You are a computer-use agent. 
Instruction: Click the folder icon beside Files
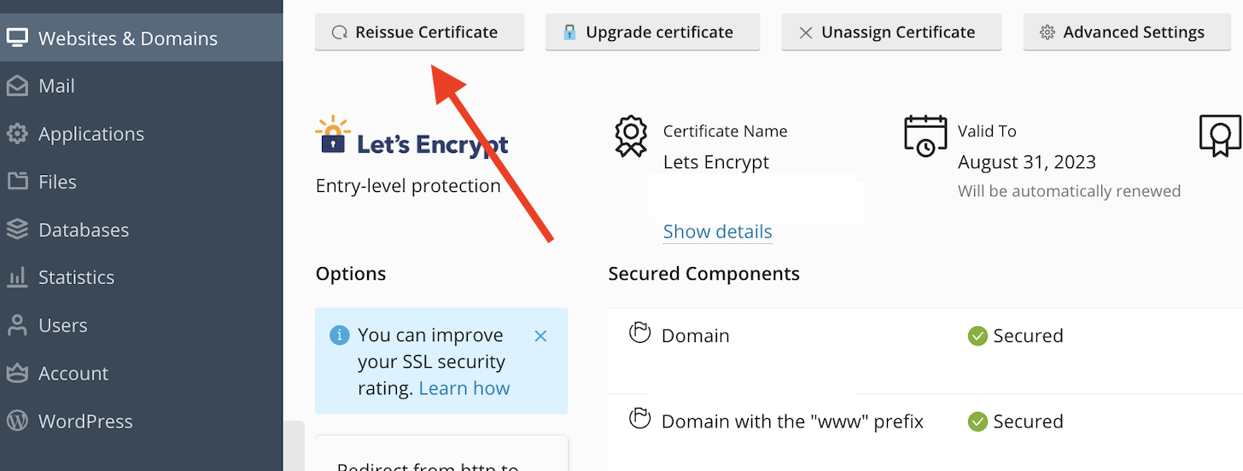click(17, 181)
